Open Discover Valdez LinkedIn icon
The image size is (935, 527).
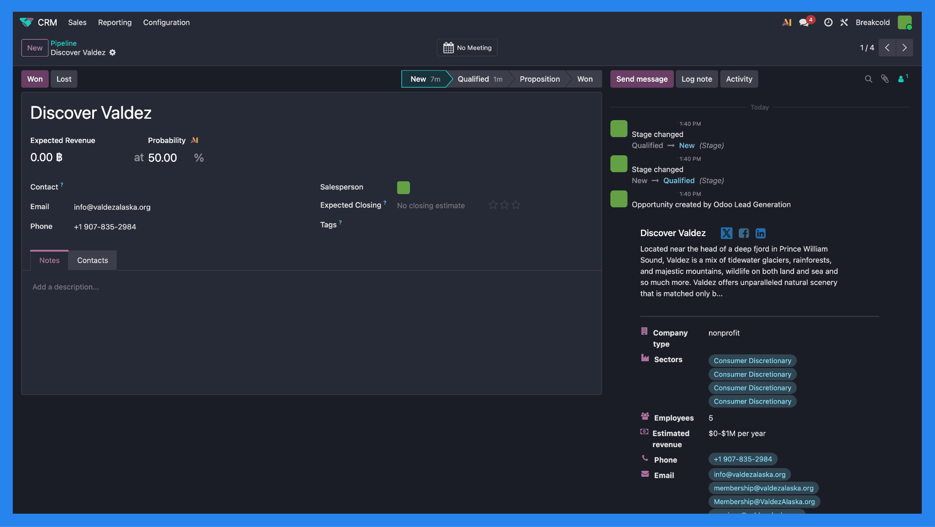pyautogui.click(x=760, y=233)
